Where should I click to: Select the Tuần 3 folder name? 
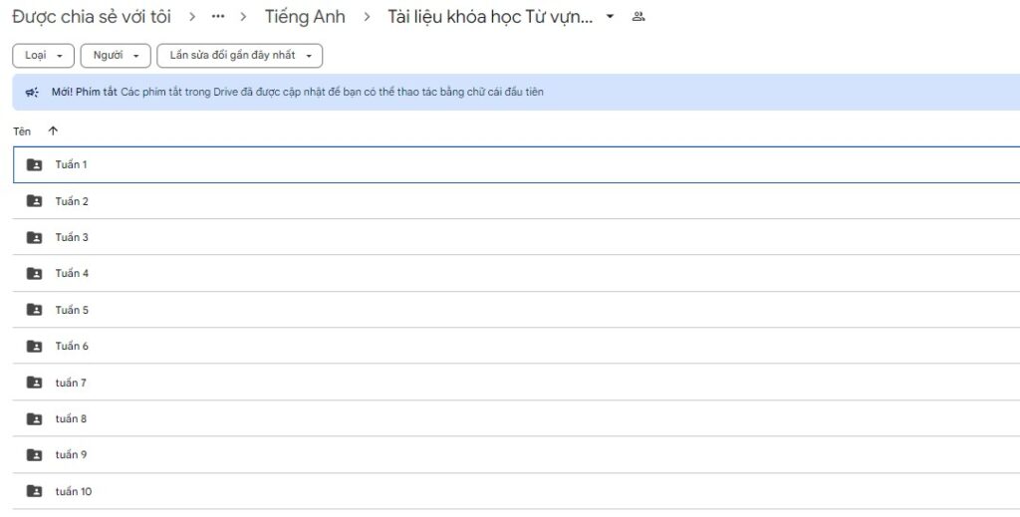(x=72, y=237)
